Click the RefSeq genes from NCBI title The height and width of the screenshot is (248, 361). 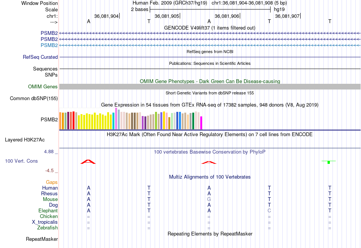click(x=210, y=52)
